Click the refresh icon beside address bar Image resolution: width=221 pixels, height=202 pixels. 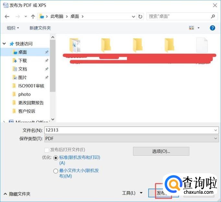(140, 16)
